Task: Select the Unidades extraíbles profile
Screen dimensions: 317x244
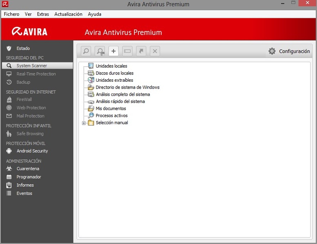Action: [114, 80]
